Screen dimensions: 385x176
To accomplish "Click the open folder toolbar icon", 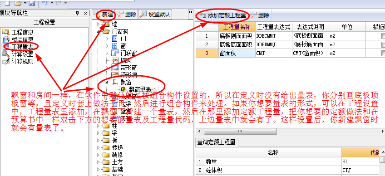I will pyautogui.click(x=18, y=3).
